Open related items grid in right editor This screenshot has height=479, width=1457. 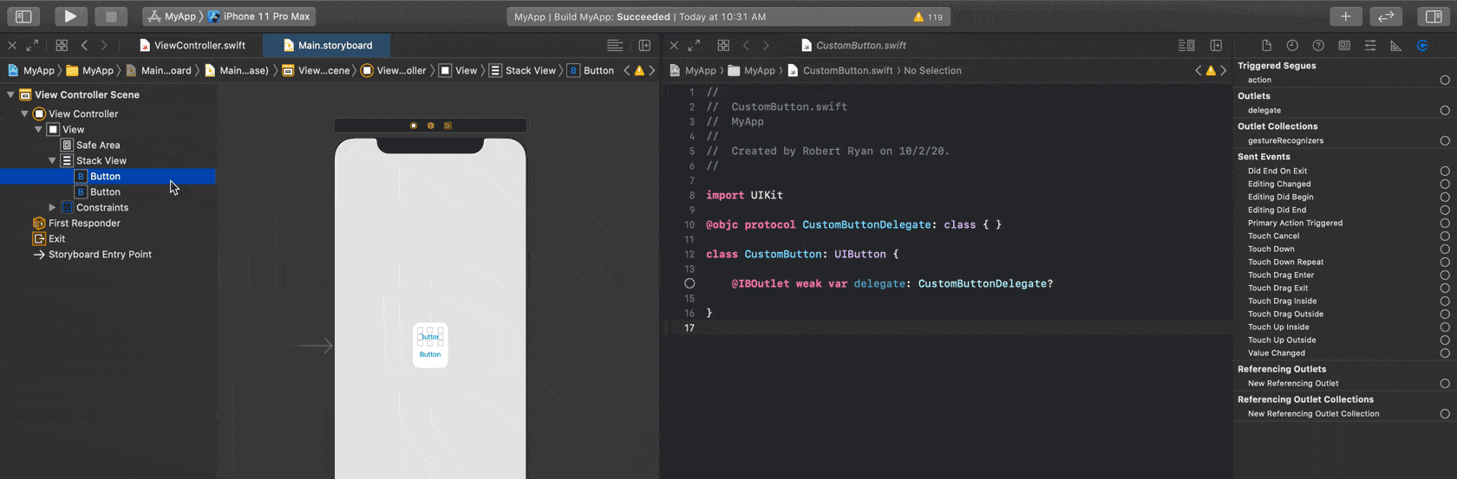(x=723, y=45)
